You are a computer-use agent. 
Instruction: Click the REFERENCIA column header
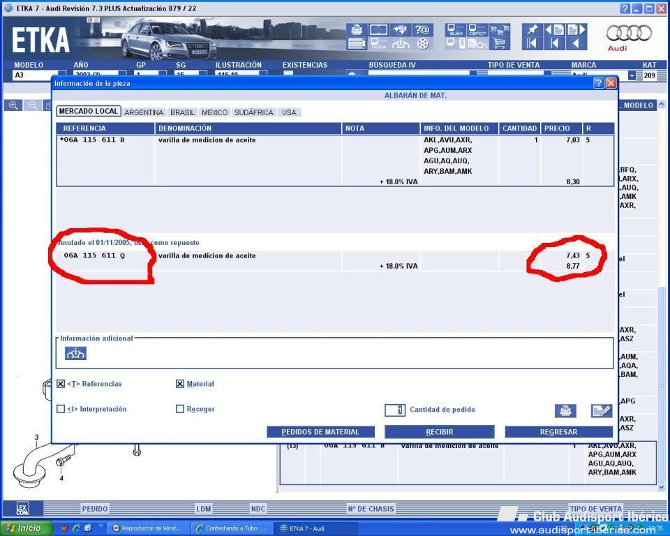tap(105, 128)
